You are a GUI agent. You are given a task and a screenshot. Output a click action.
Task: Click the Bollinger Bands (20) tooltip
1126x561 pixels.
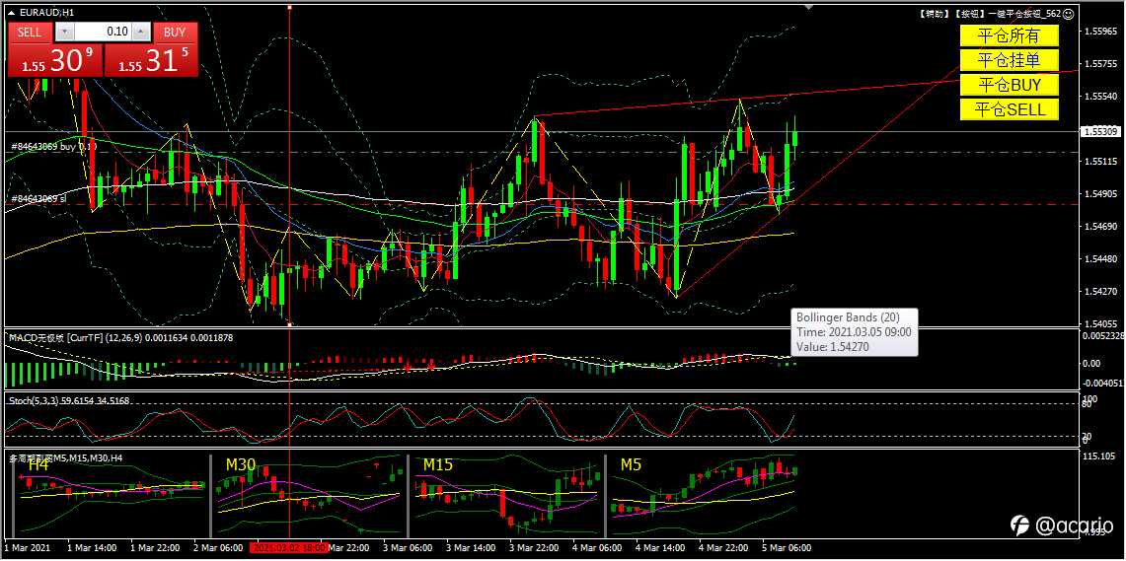[854, 332]
